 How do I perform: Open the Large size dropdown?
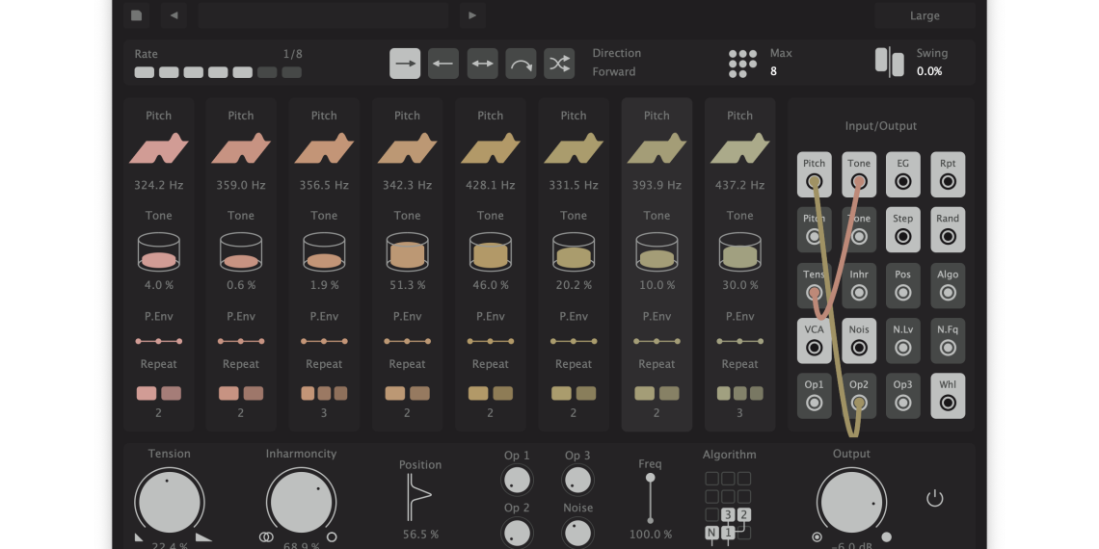pyautogui.click(x=924, y=15)
